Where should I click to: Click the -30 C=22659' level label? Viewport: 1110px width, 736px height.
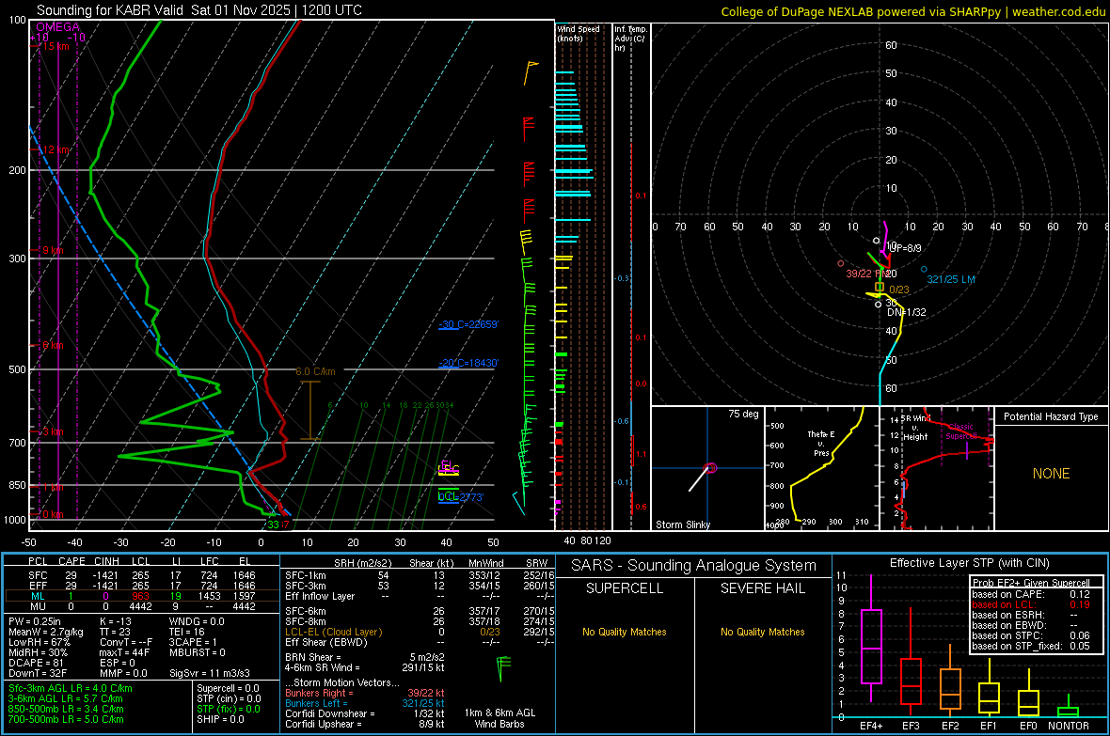click(468, 324)
